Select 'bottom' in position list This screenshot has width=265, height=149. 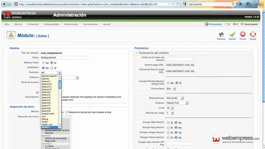(x=46, y=79)
